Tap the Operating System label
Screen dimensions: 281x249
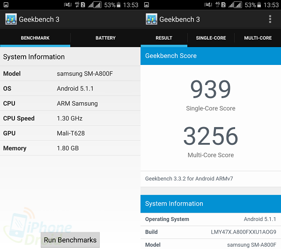(167, 219)
